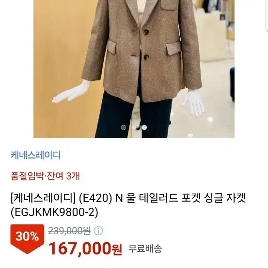The image size is (268, 268).
Task: Jump to the second carousel image dot
Action: tap(134, 127)
